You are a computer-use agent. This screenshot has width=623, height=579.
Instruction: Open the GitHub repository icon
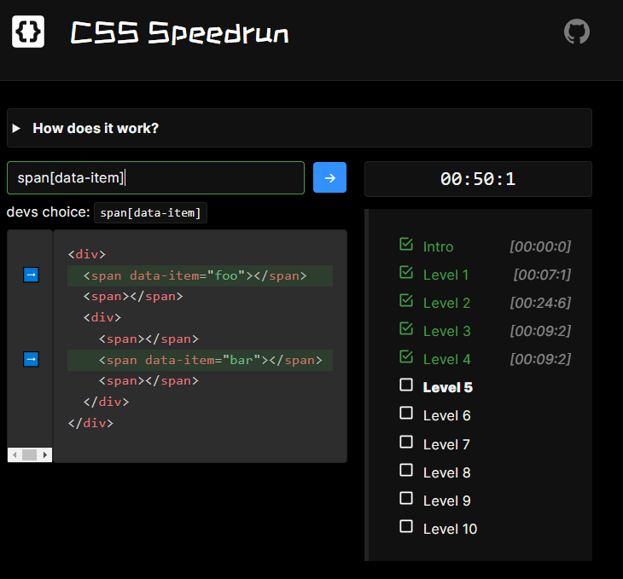coord(577,32)
